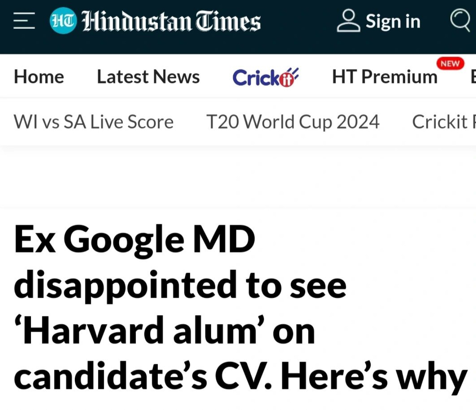This screenshot has height=410, width=476.
Task: Click the round HT logo badge
Action: (x=63, y=21)
